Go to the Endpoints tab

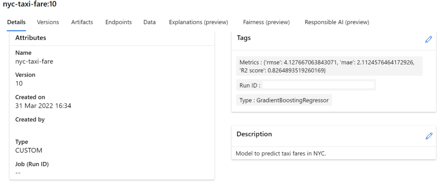pyautogui.click(x=119, y=22)
